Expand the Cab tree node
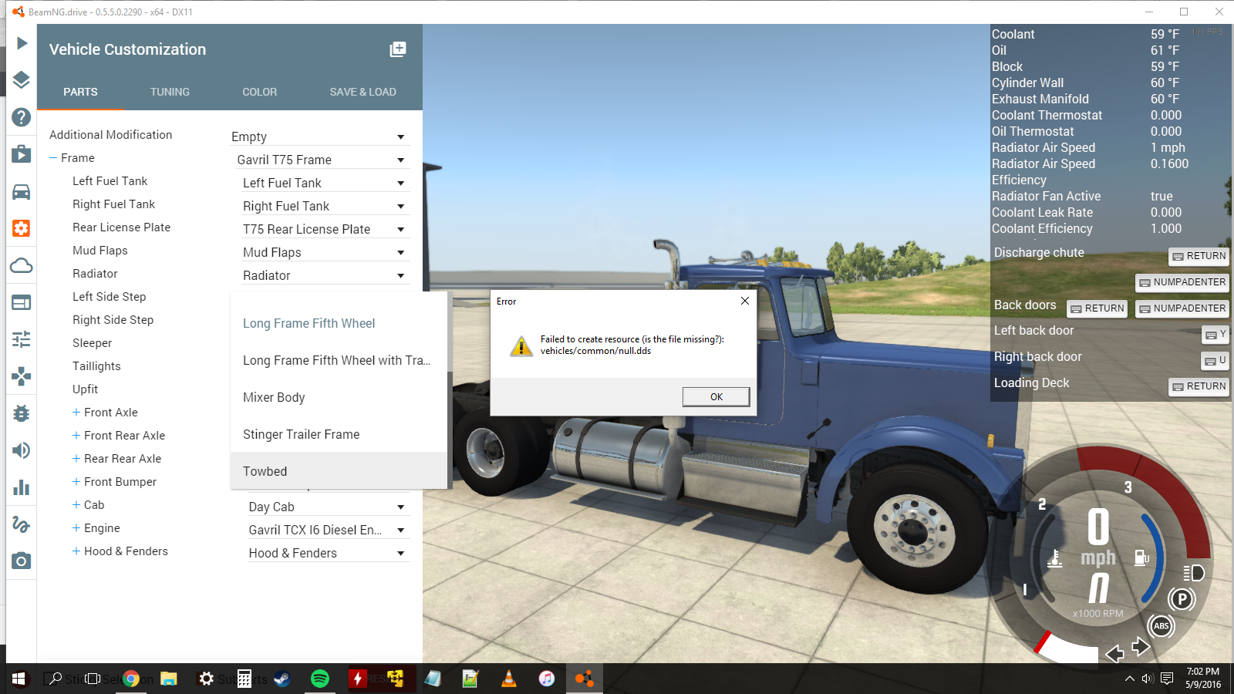Image resolution: width=1234 pixels, height=694 pixels. tap(76, 505)
